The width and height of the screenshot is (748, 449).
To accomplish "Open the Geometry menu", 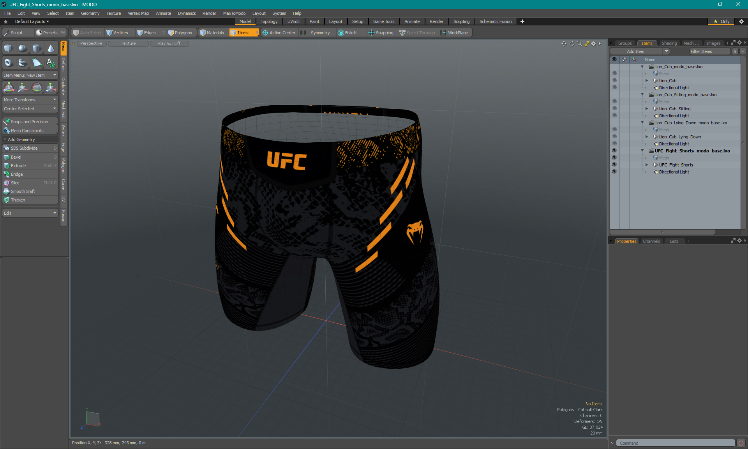I will tap(90, 13).
